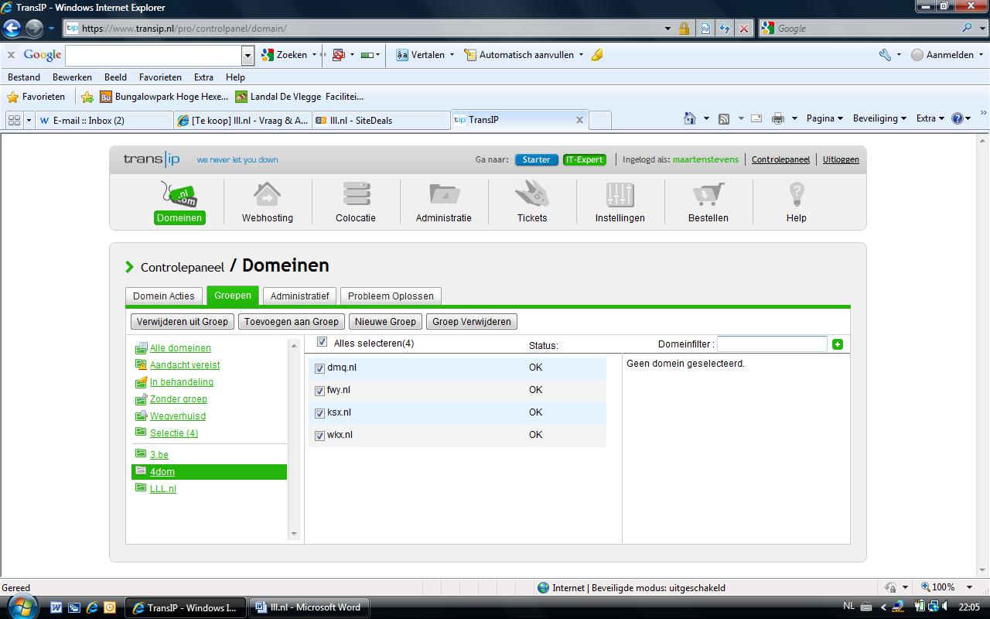Uncheck the fwy.nl domain checkbox
This screenshot has width=990, height=619.
[x=319, y=392]
